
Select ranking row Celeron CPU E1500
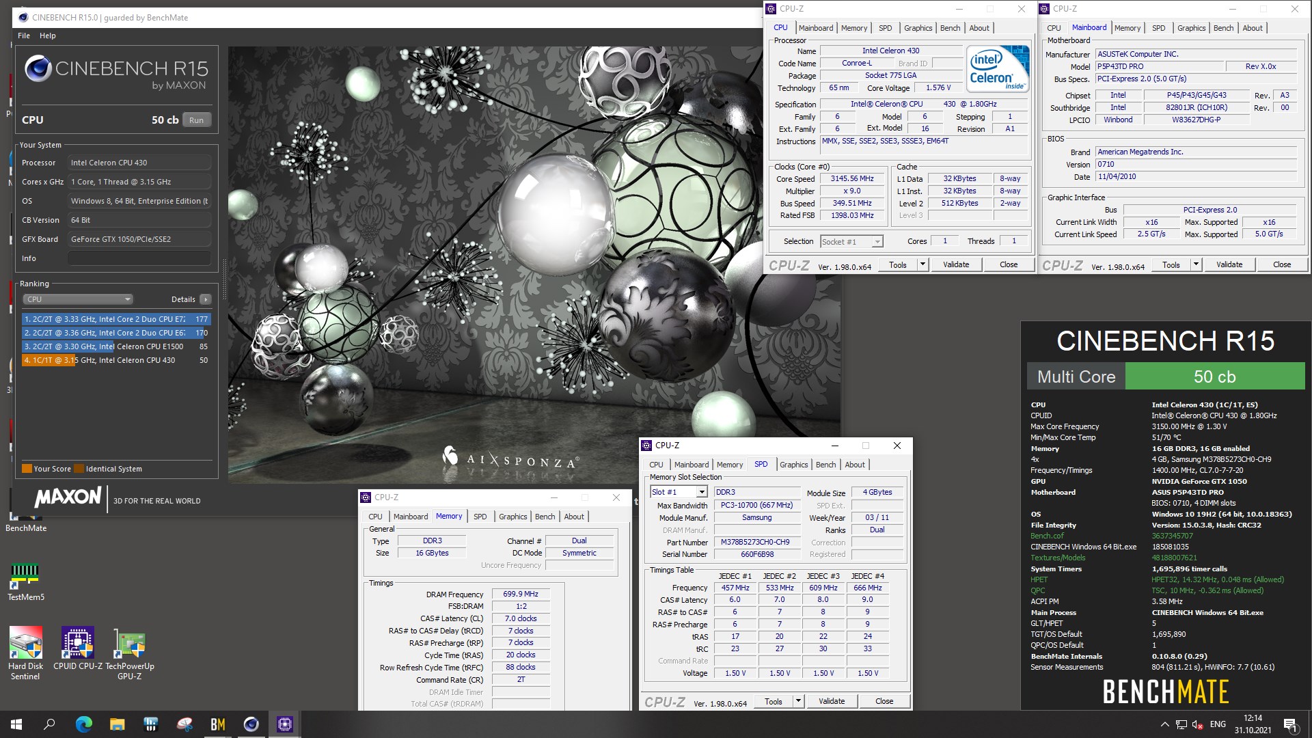click(x=116, y=346)
